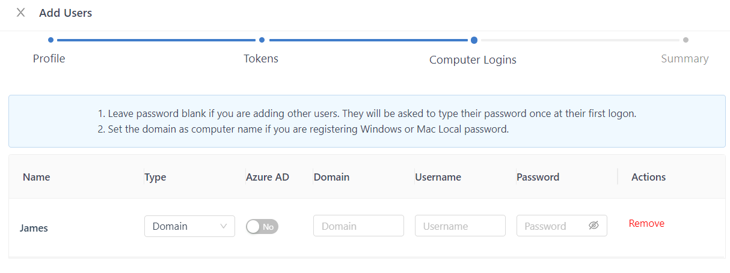The height and width of the screenshot is (273, 730).
Task: Click the progress bar between Profile and Tokens
Action: click(156, 40)
